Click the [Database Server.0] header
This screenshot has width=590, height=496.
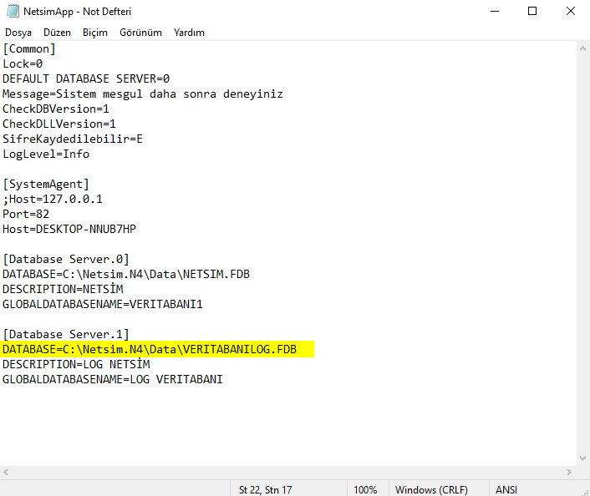tap(66, 260)
